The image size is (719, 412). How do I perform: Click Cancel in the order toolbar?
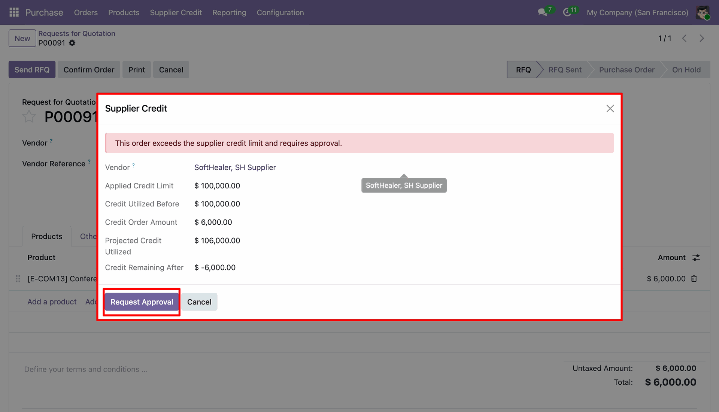pos(171,70)
